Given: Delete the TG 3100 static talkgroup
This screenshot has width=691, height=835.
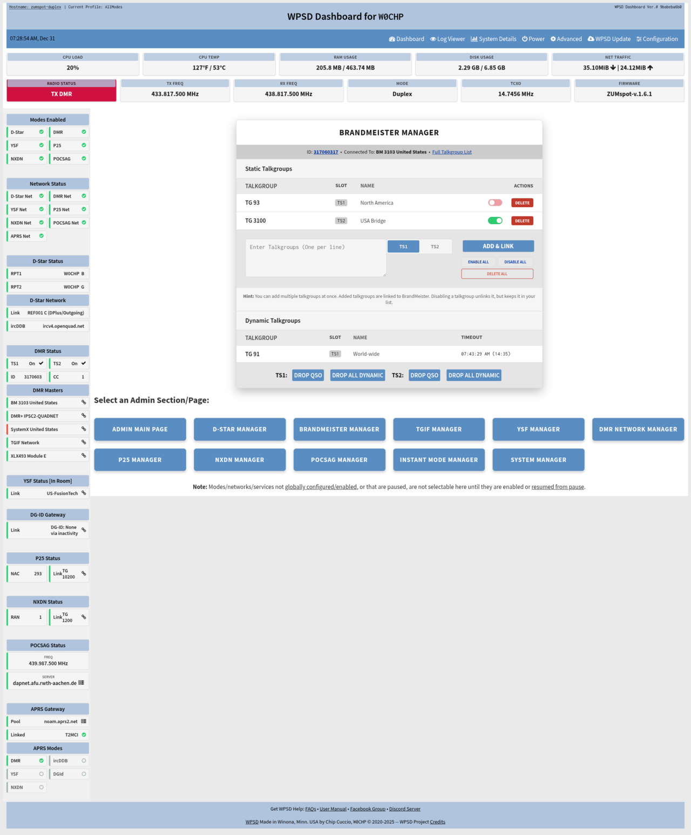Looking at the screenshot, I should (522, 221).
